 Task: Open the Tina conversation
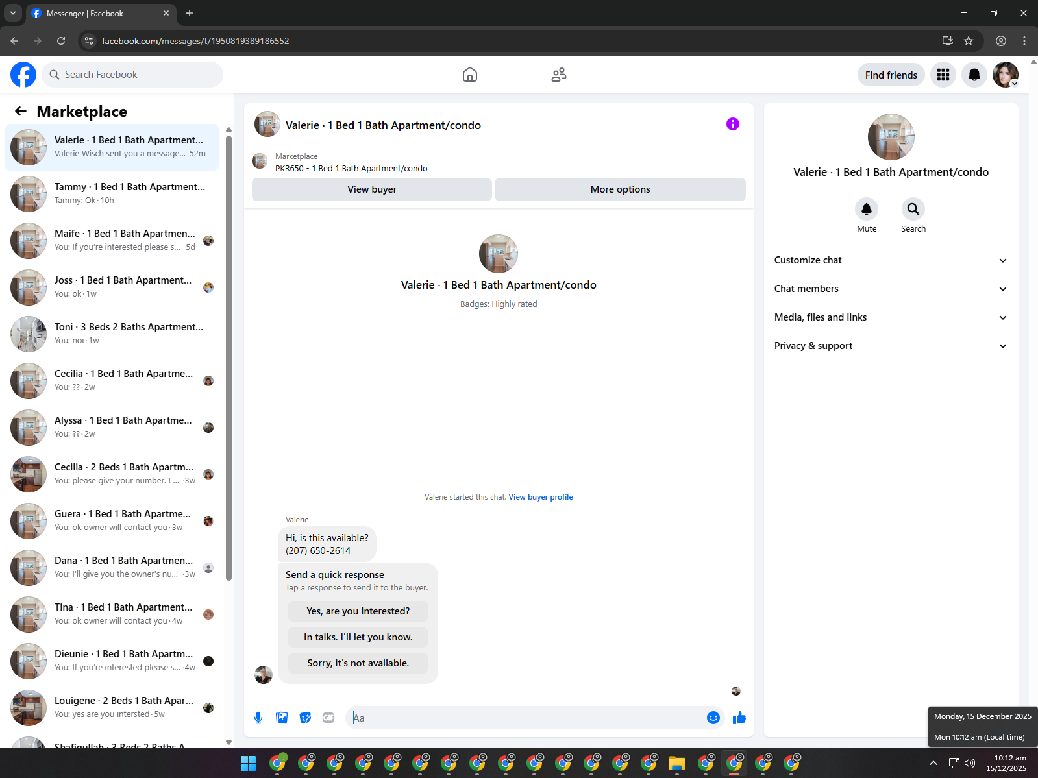coord(112,614)
